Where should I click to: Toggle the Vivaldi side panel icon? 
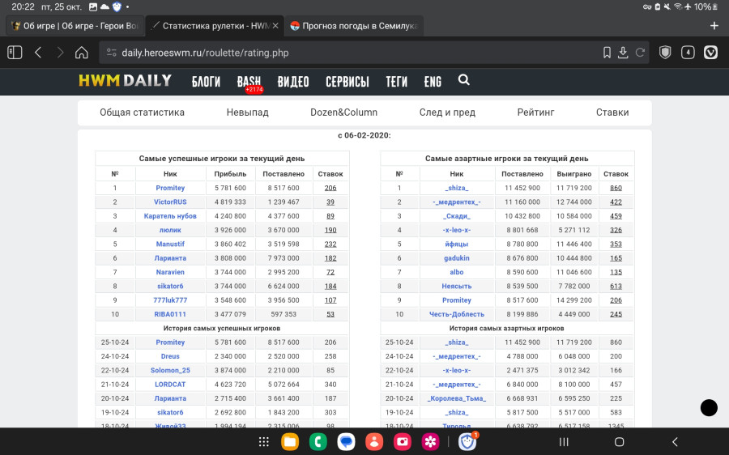point(15,53)
